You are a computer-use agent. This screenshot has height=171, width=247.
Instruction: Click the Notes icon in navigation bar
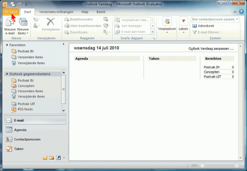[x=45, y=157]
